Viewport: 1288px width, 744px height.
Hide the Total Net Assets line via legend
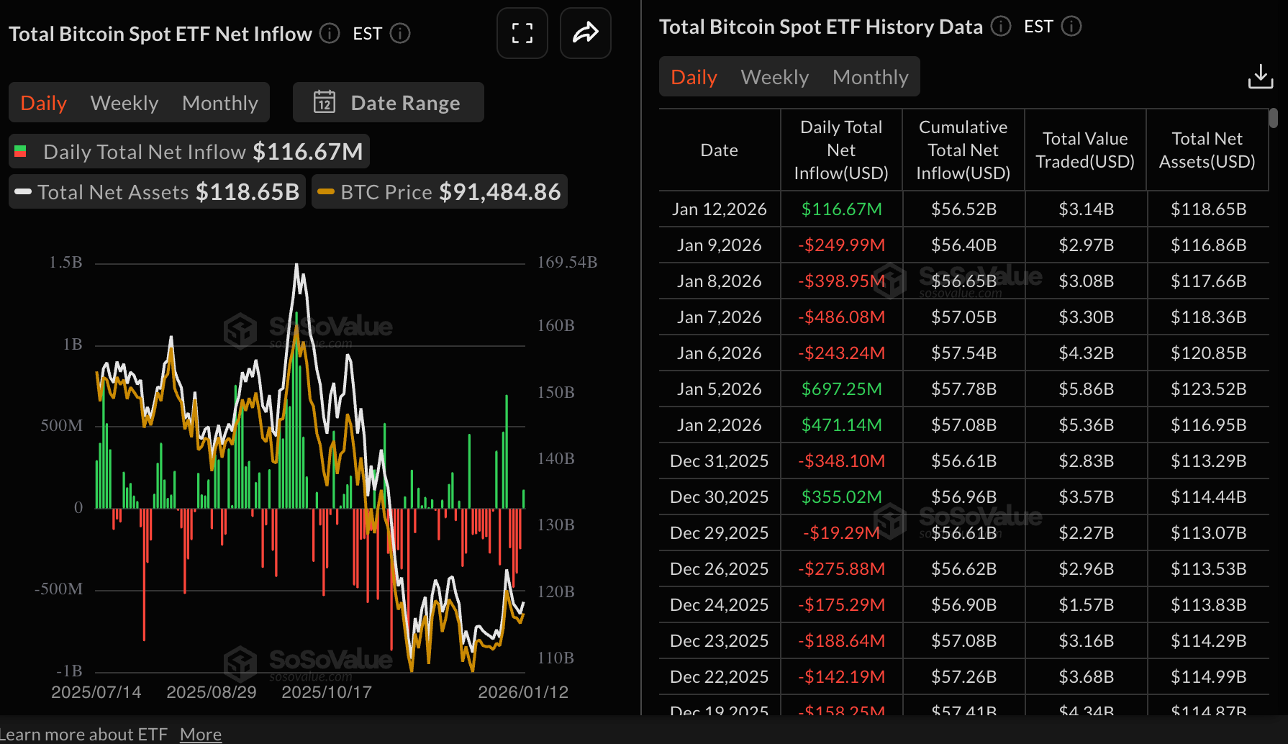[157, 191]
